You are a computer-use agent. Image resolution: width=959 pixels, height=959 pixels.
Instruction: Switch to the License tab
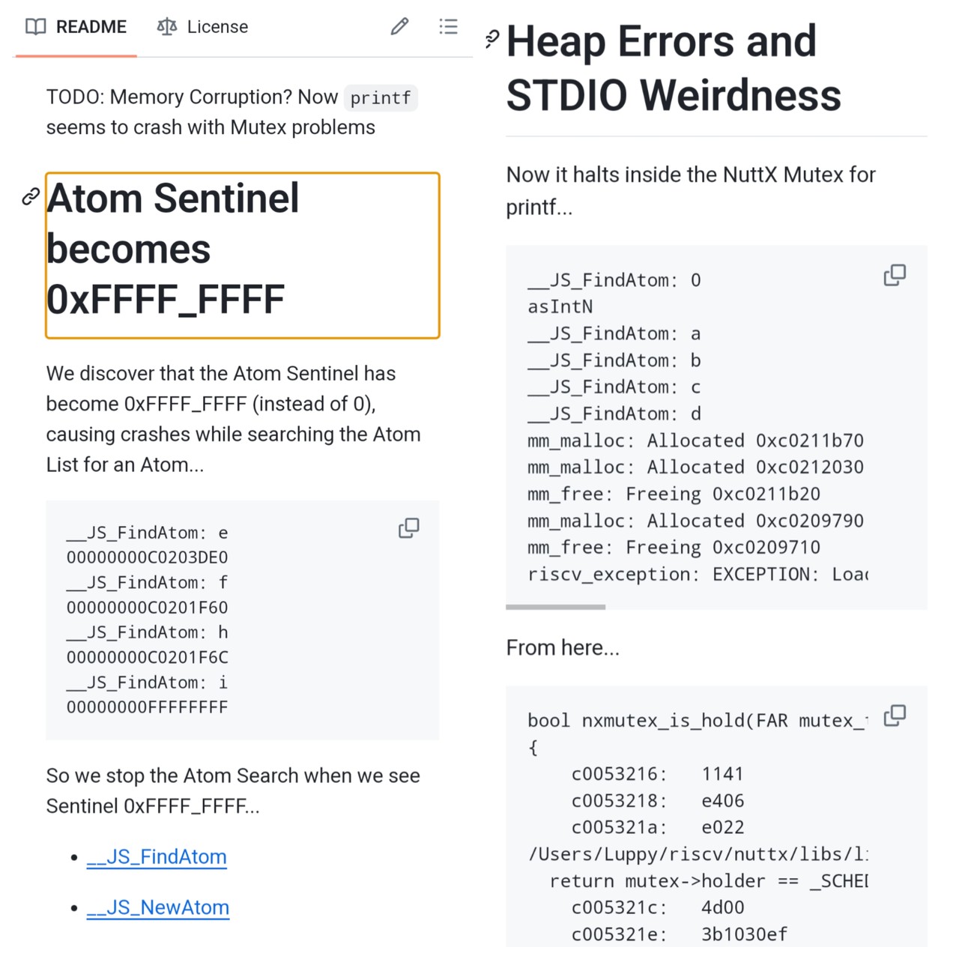pyautogui.click(x=203, y=27)
